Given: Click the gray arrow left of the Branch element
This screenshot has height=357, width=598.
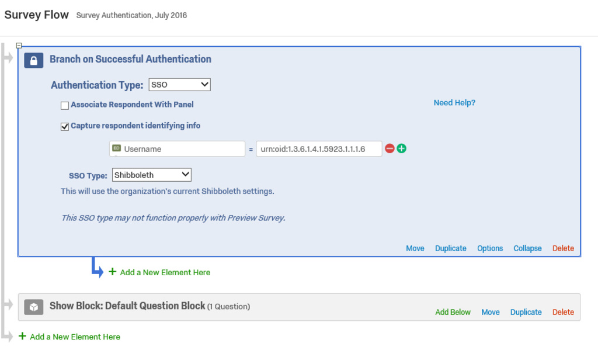Looking at the screenshot, I should pos(7,58).
